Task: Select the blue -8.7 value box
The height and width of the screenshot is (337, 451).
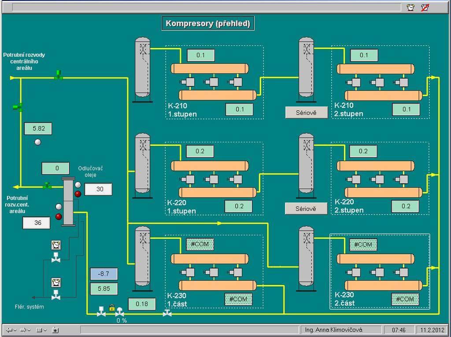Action: 104,274
